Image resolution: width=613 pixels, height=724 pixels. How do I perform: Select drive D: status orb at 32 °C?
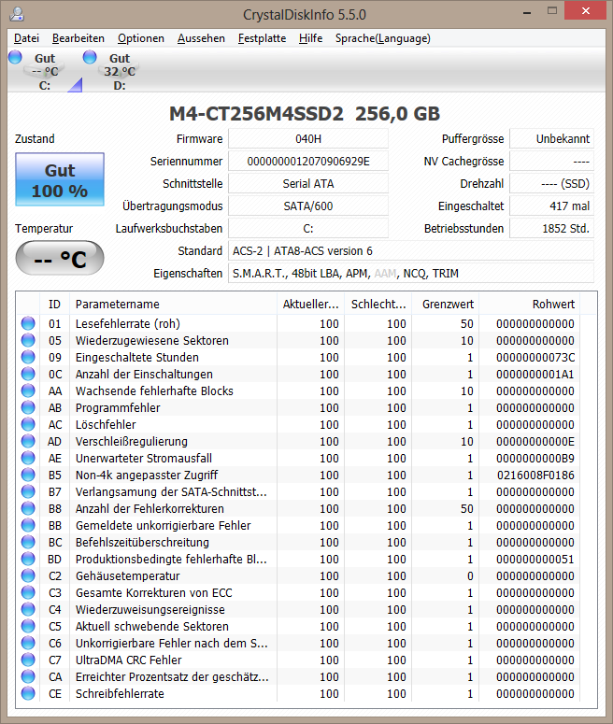[x=90, y=57]
